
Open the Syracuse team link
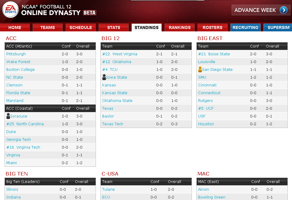click(19, 116)
